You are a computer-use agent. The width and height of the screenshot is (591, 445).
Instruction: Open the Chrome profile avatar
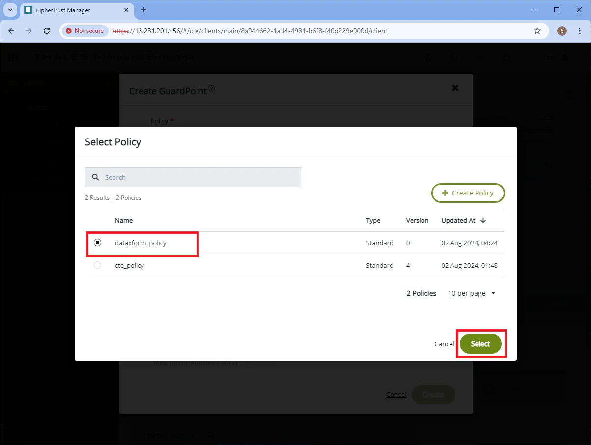pos(562,31)
